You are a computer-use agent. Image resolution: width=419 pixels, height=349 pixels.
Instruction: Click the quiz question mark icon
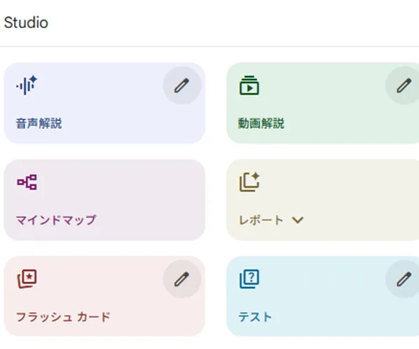[x=249, y=279]
